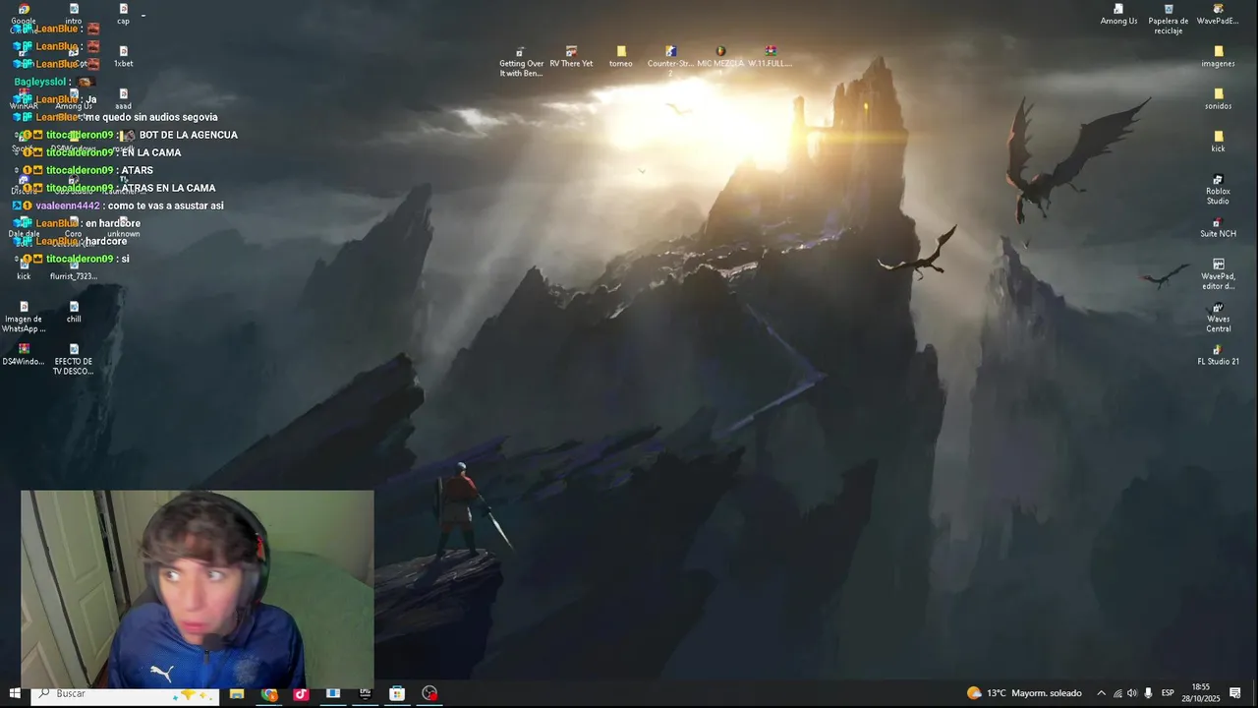1258x708 pixels.
Task: Open the network status tray icon
Action: [1117, 693]
